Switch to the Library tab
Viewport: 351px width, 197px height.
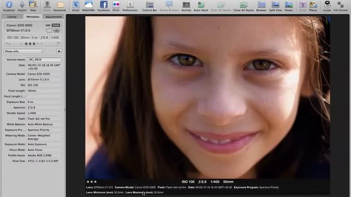point(12,17)
